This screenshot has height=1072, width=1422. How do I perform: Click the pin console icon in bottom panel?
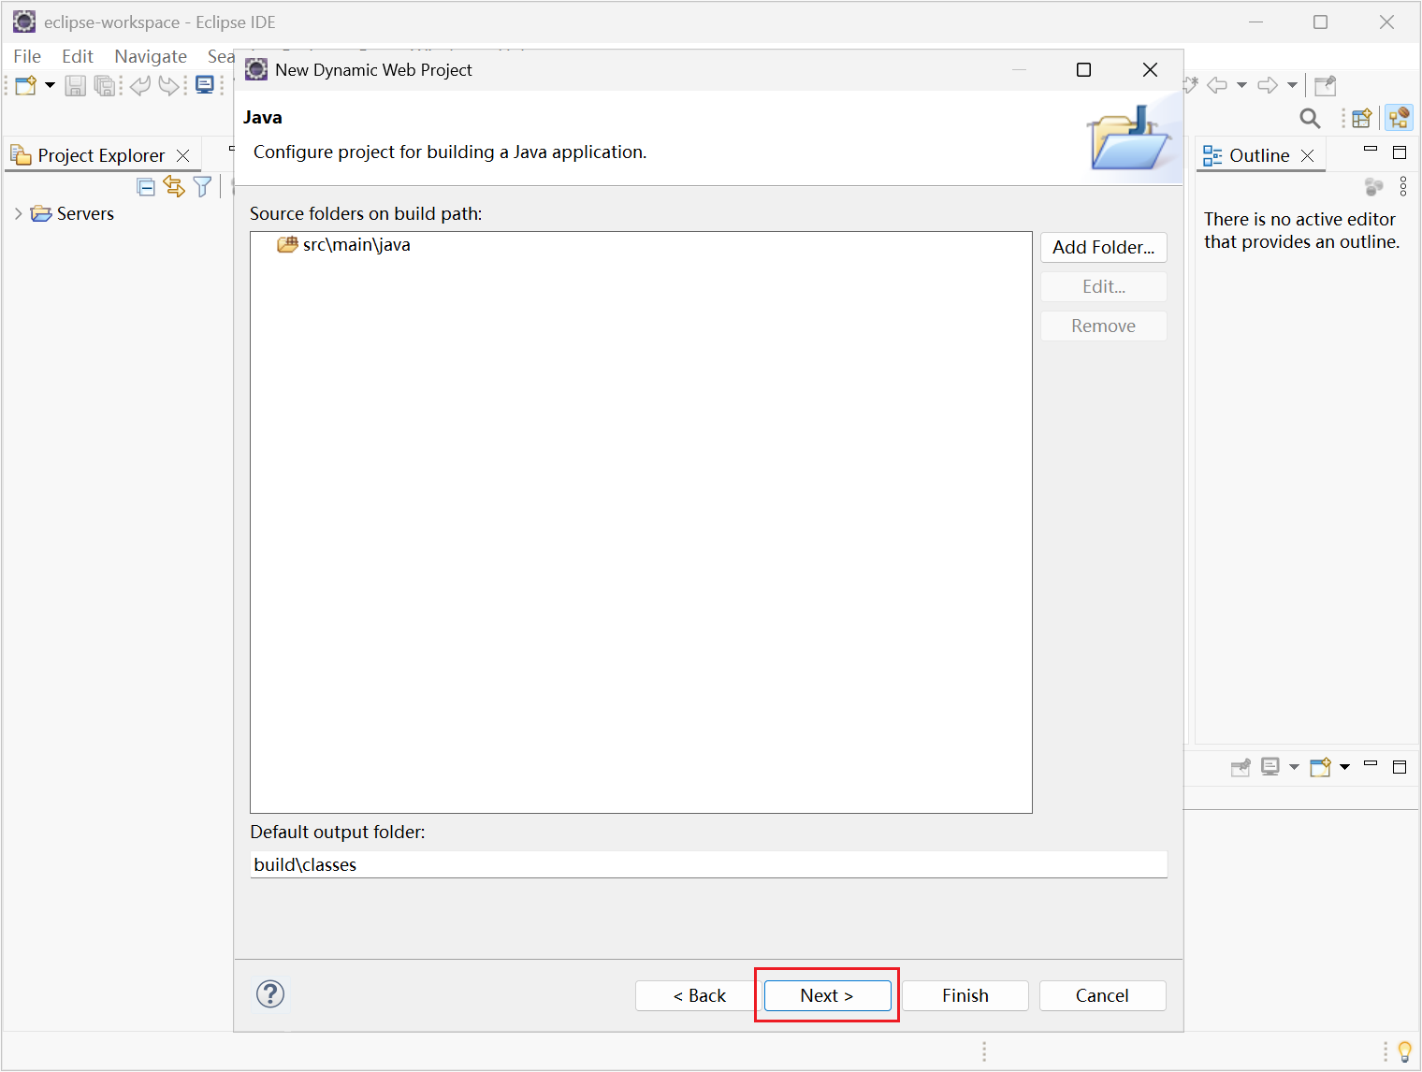(x=1241, y=767)
